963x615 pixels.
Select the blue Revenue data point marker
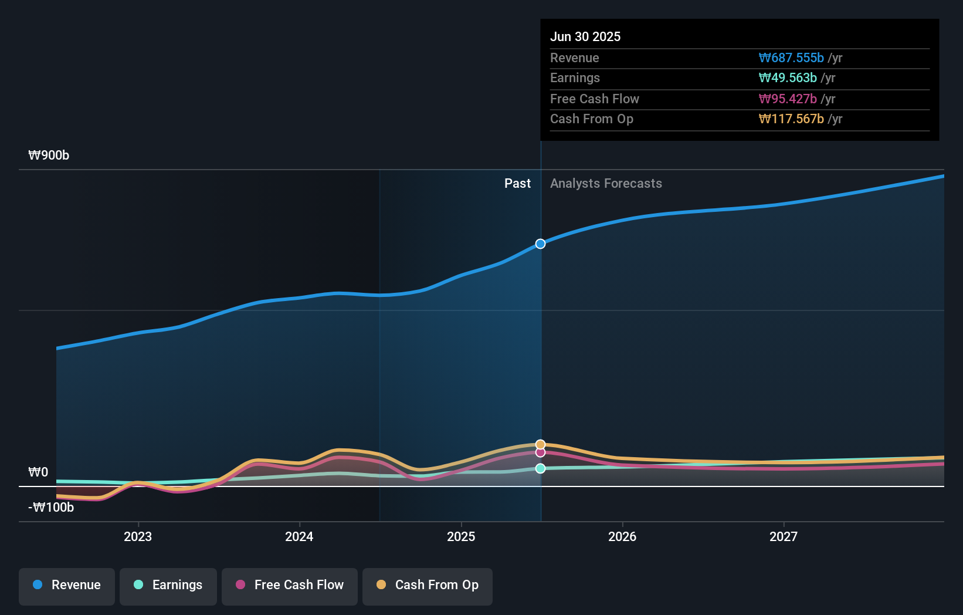tap(540, 244)
